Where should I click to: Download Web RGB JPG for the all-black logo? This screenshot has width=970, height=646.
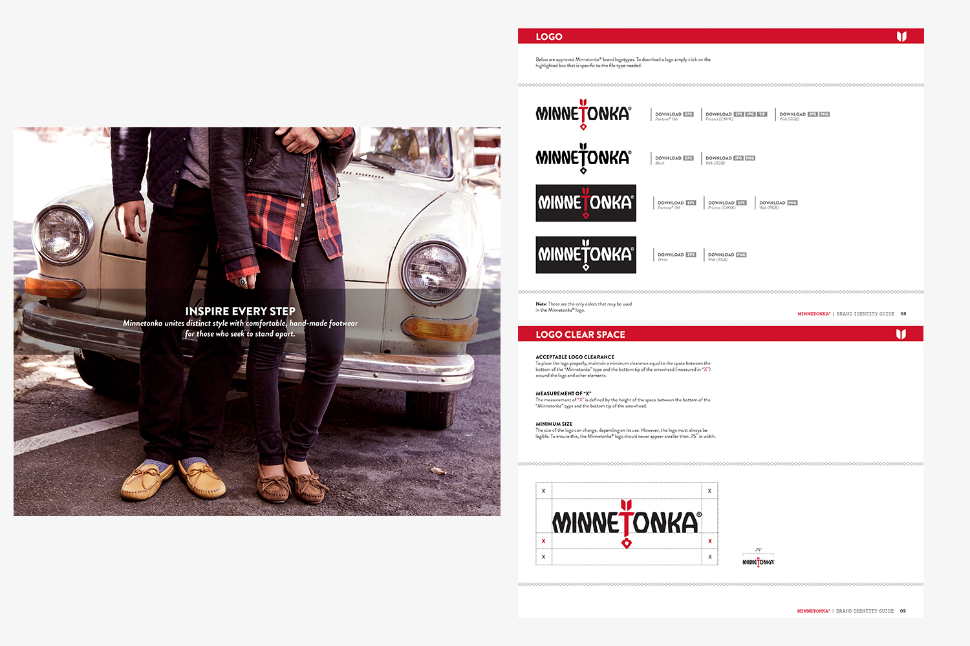(738, 158)
